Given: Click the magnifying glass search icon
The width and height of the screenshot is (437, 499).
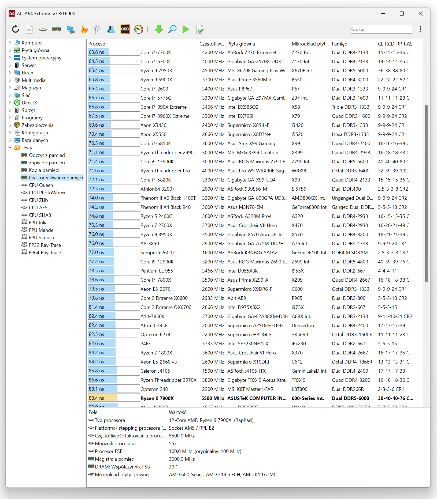Looking at the screenshot, I should tap(172, 29).
